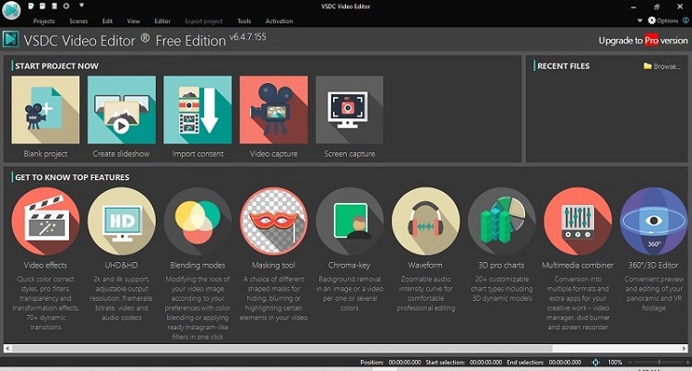The image size is (692, 371).
Task: Click the 360°/3D Editor eye icon
Action: (653, 221)
